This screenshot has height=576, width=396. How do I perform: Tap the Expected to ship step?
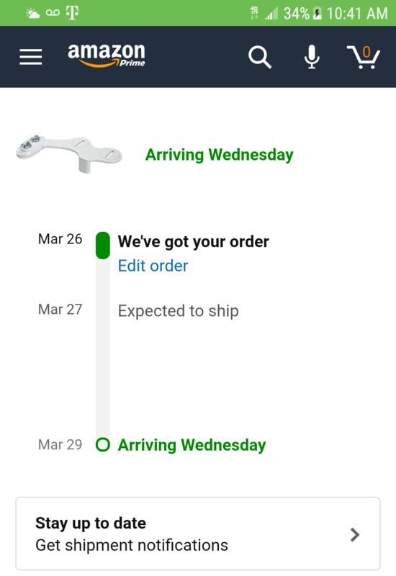pos(178,311)
